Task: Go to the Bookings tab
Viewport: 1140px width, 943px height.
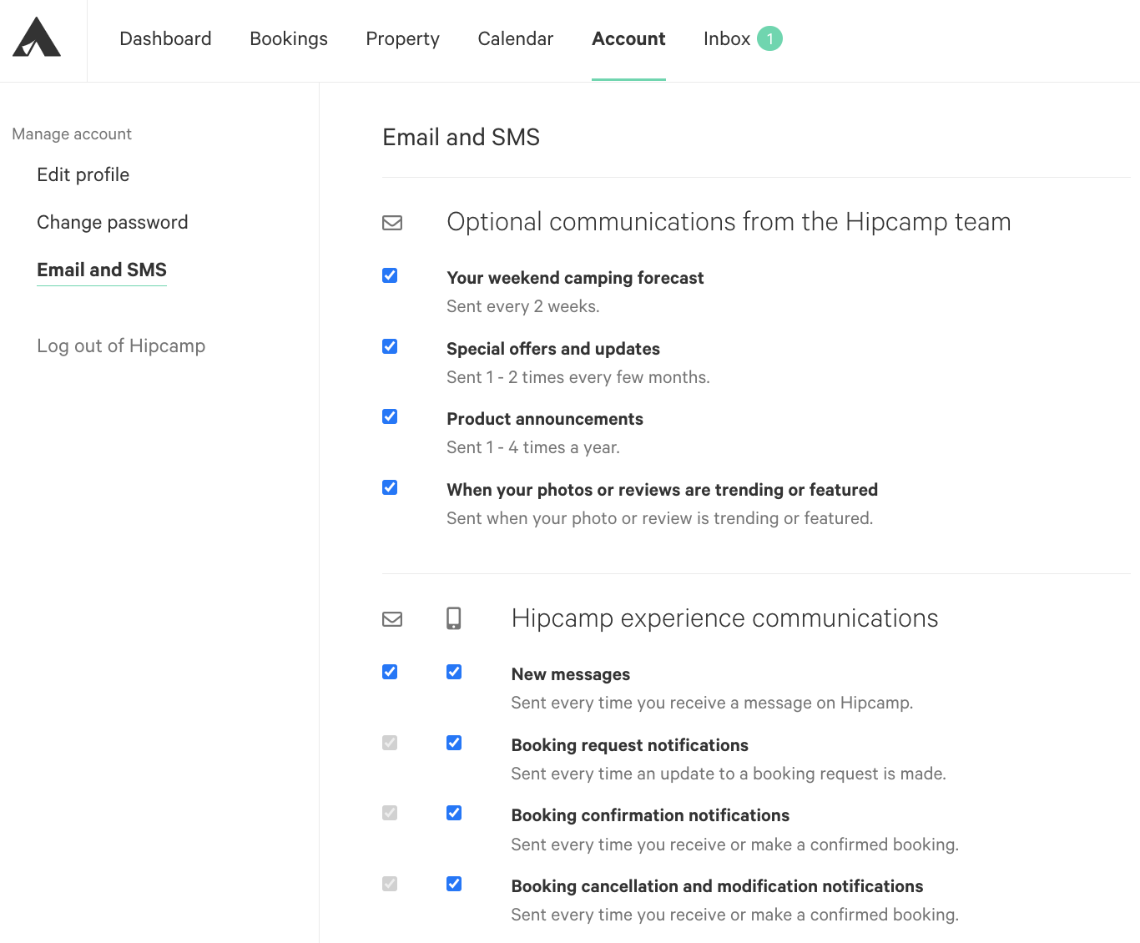Action: coord(289,38)
